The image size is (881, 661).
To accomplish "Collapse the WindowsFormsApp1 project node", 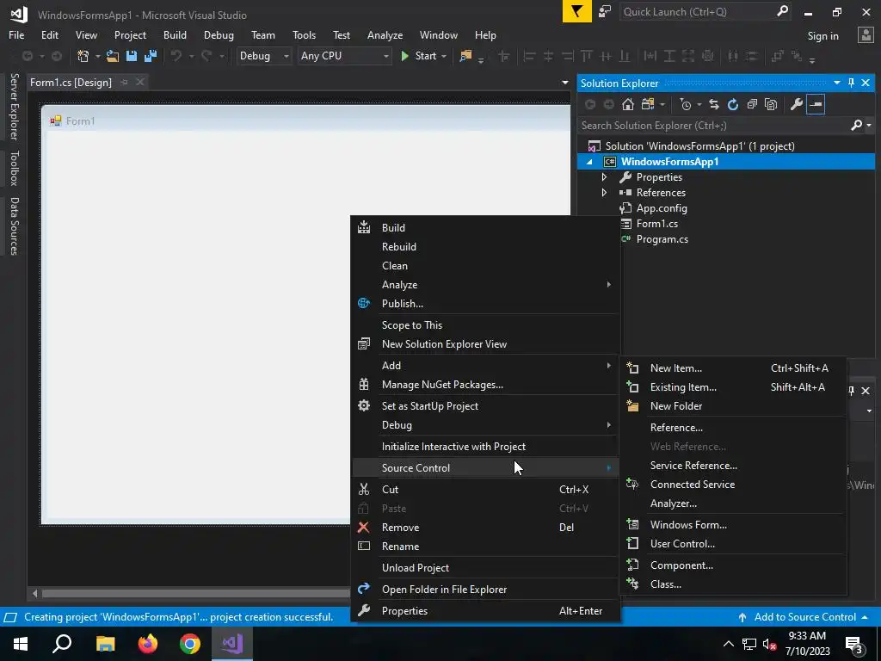I will 589,162.
